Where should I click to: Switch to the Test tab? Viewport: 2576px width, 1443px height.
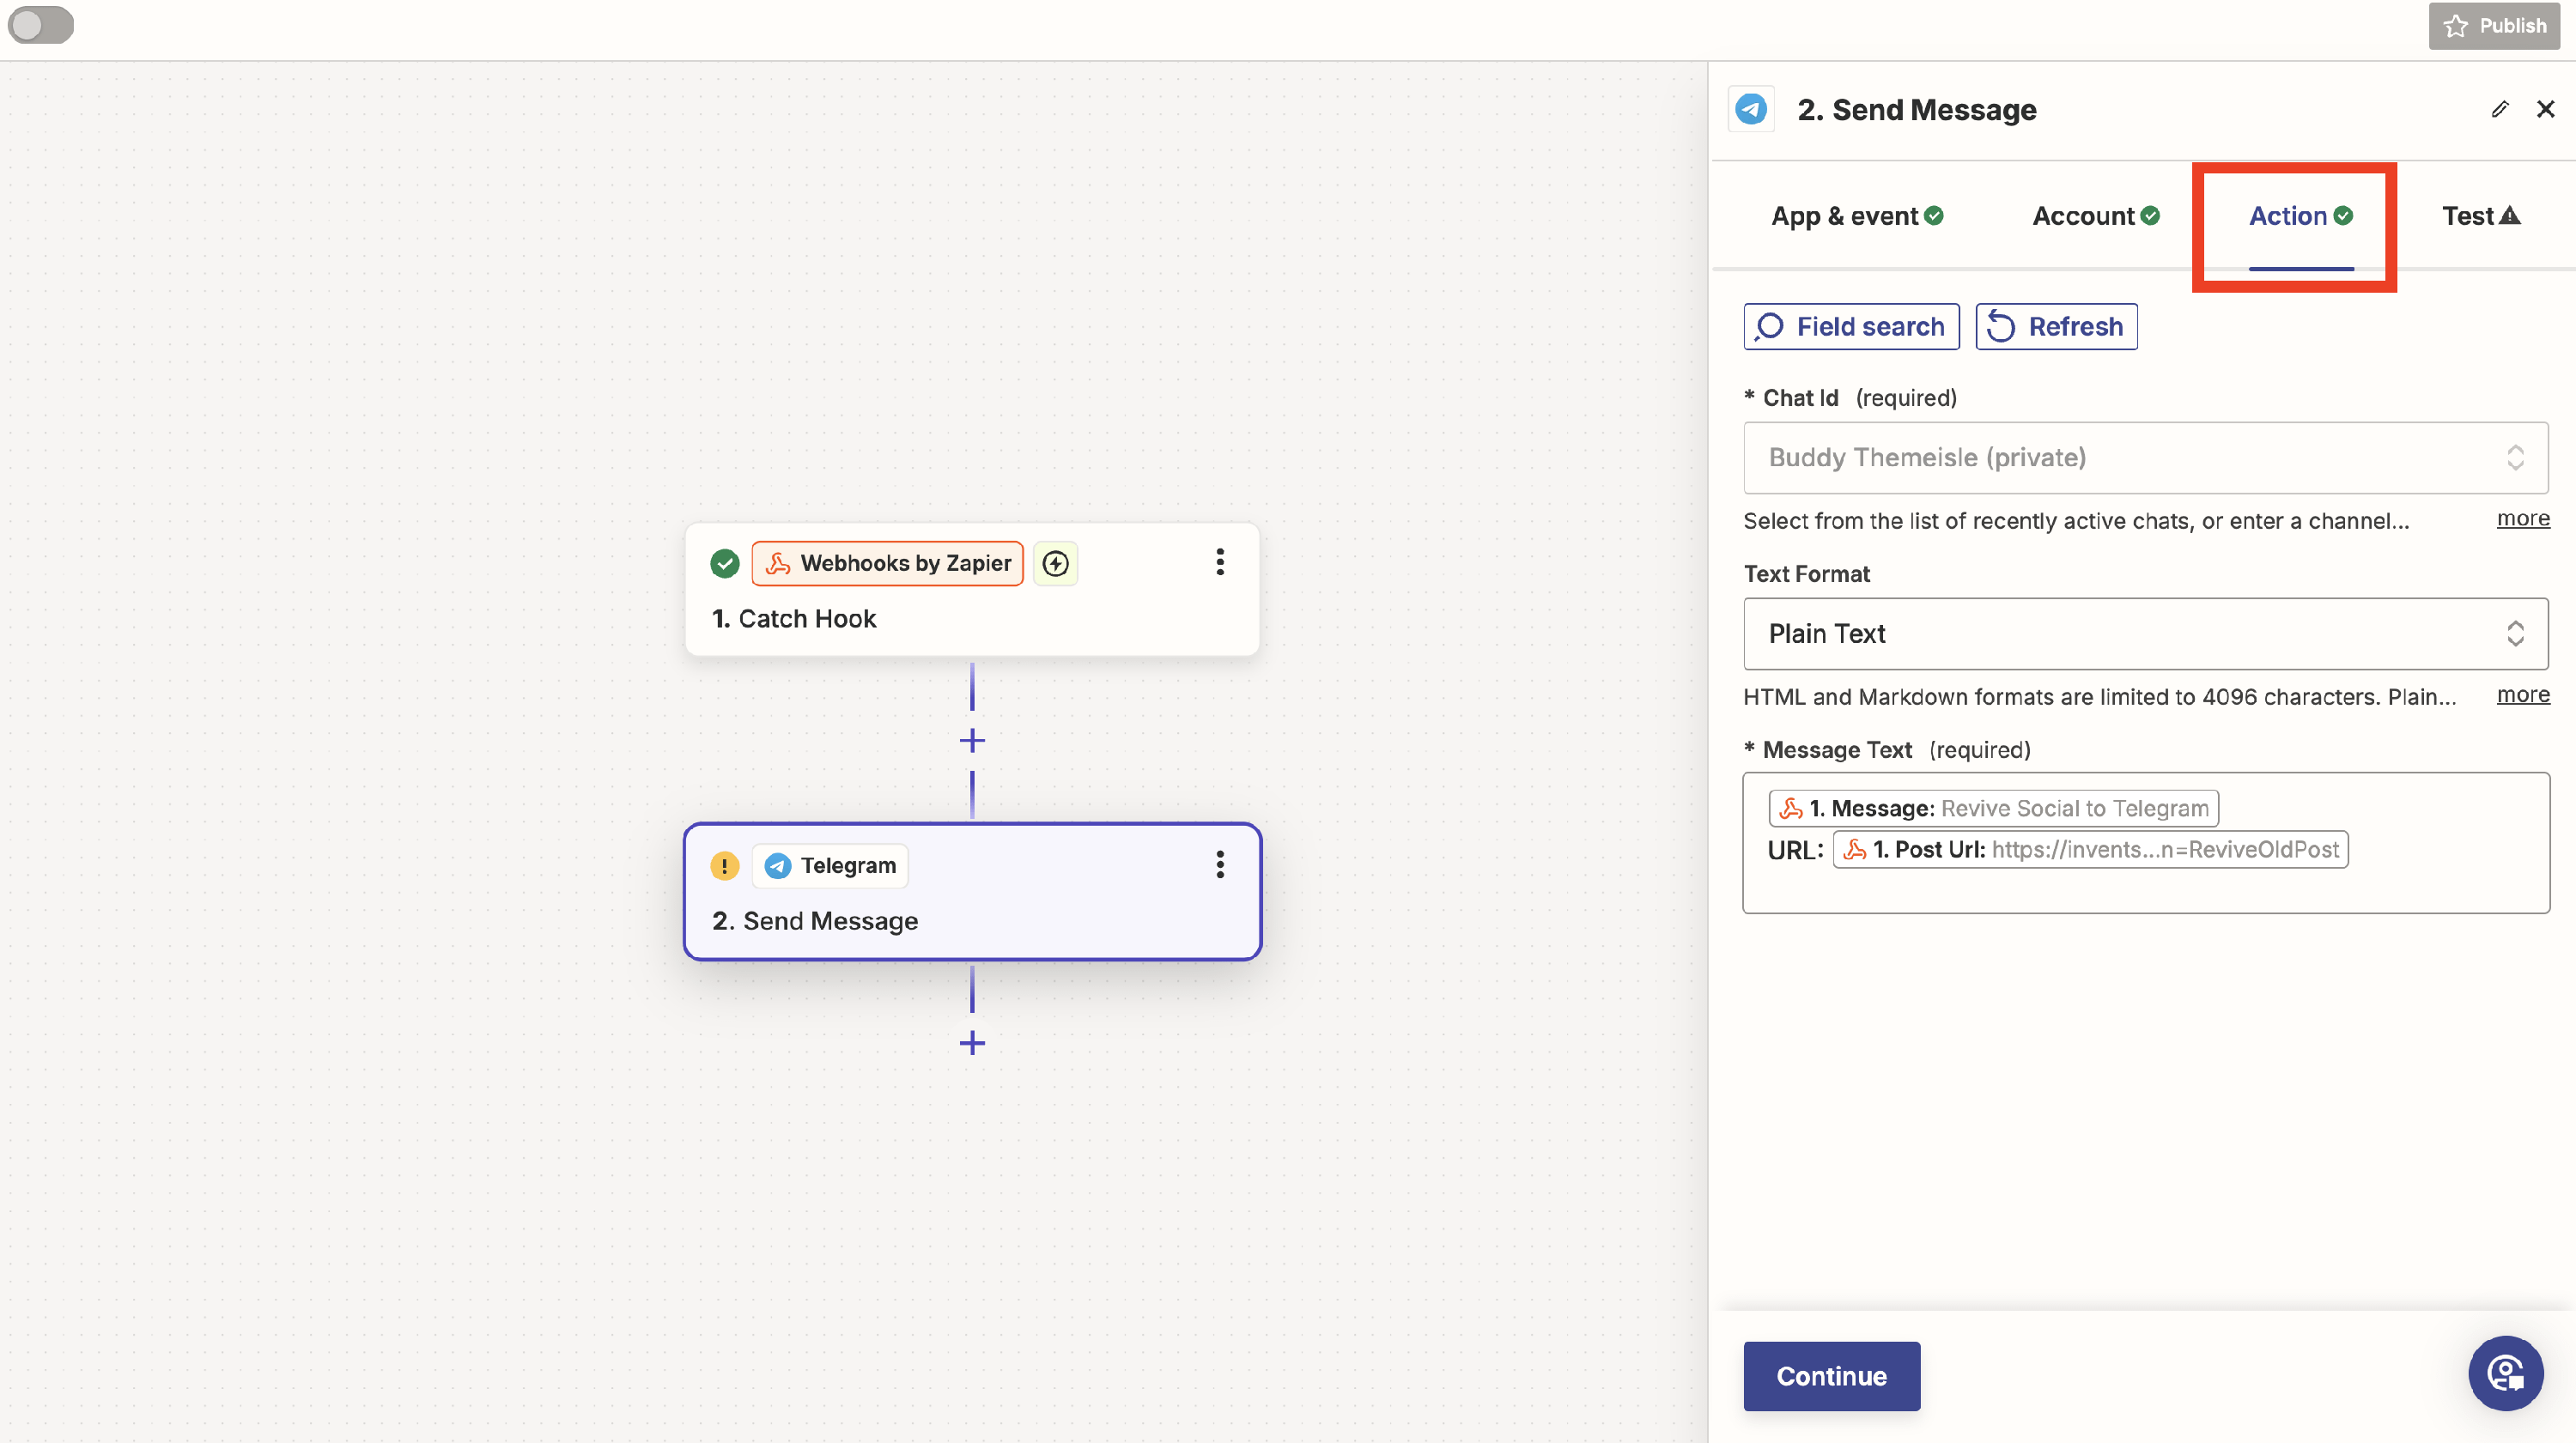pyautogui.click(x=2480, y=216)
